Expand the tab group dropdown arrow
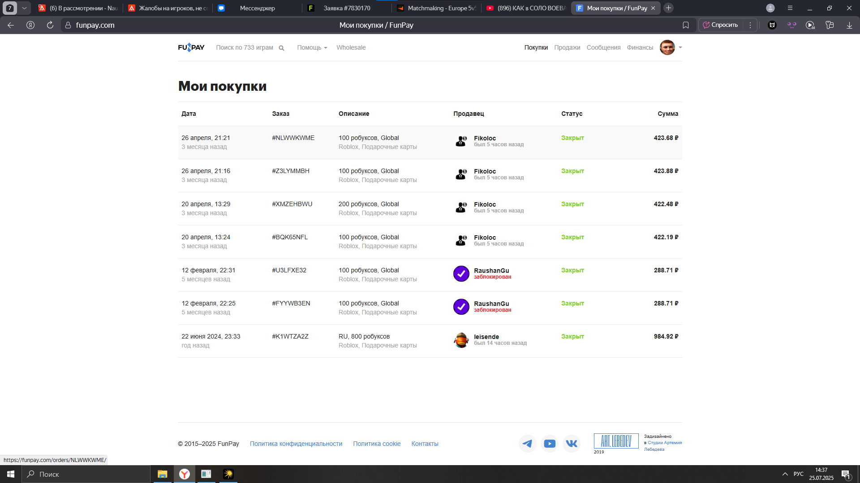 click(x=24, y=8)
